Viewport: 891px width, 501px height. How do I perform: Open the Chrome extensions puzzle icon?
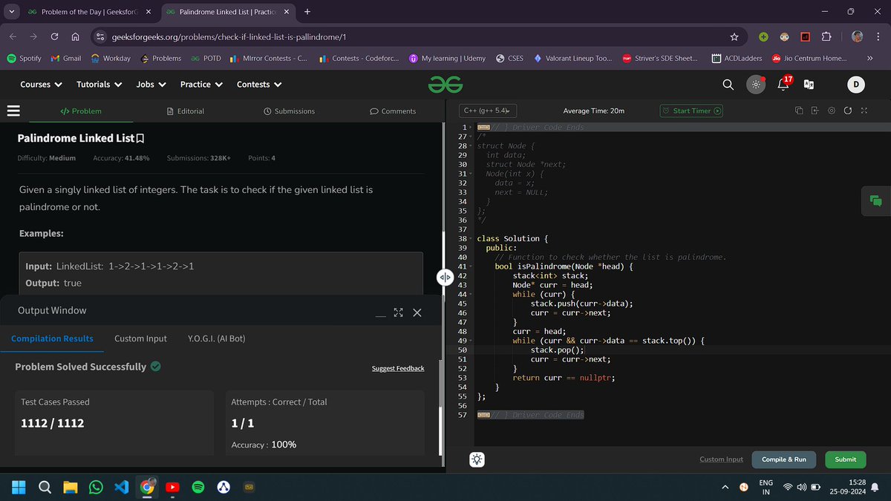point(826,36)
